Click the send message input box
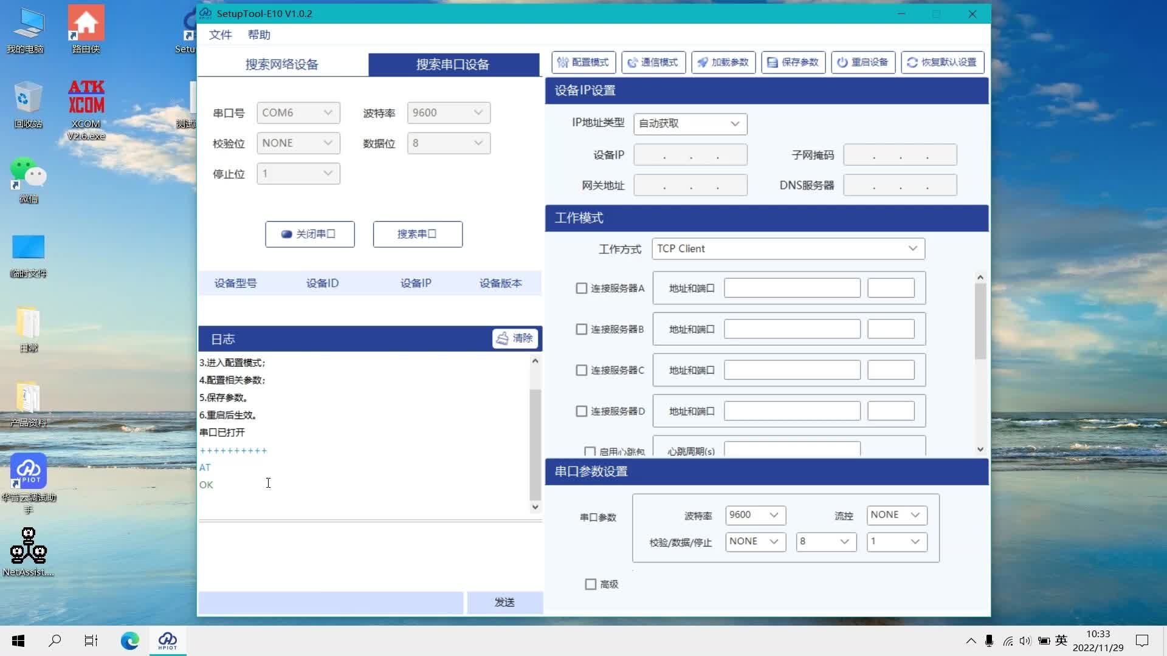 pyautogui.click(x=331, y=603)
